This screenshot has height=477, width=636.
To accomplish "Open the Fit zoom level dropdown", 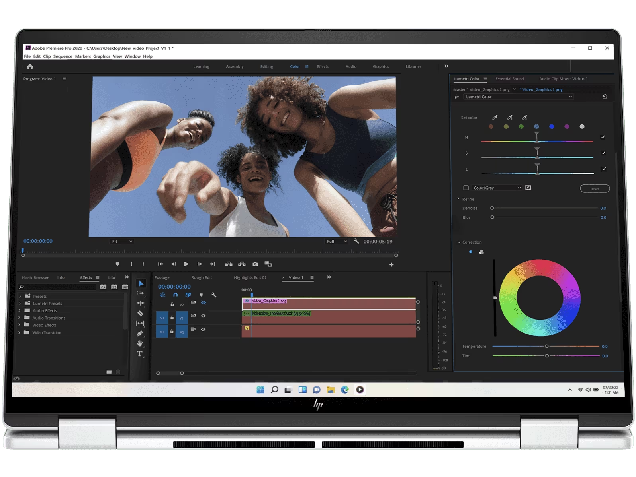I will 121,241.
